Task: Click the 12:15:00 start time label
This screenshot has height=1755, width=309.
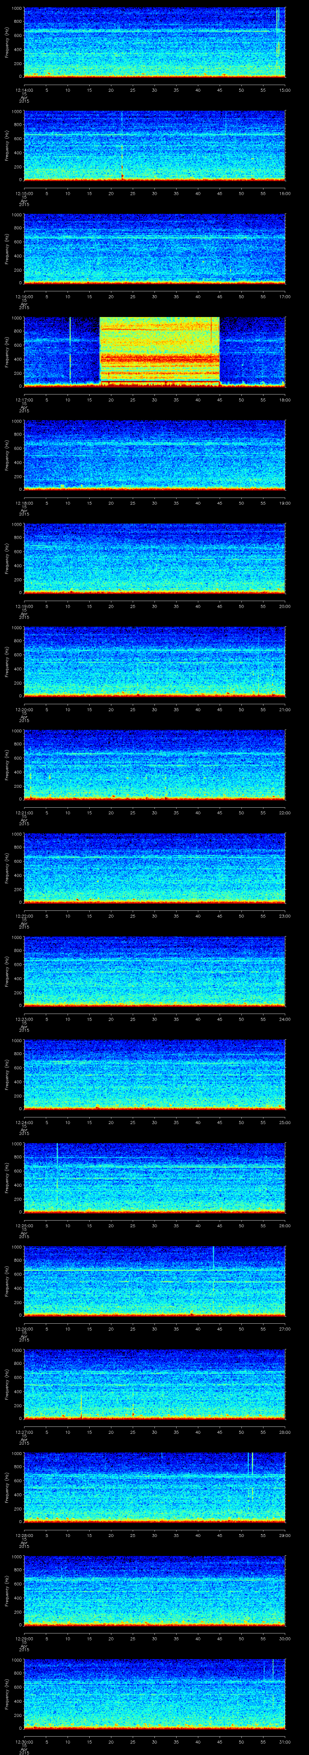Action: pyautogui.click(x=24, y=194)
